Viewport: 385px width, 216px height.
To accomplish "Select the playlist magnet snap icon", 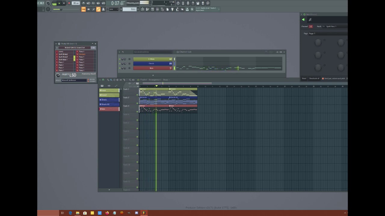I will click(x=103, y=80).
